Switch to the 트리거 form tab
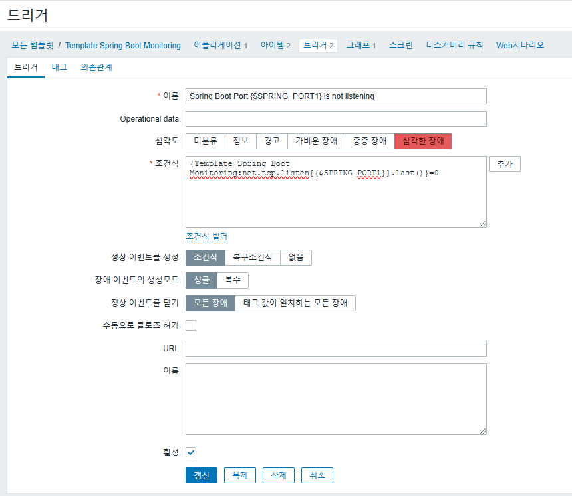572x496 pixels. pyautogui.click(x=26, y=67)
